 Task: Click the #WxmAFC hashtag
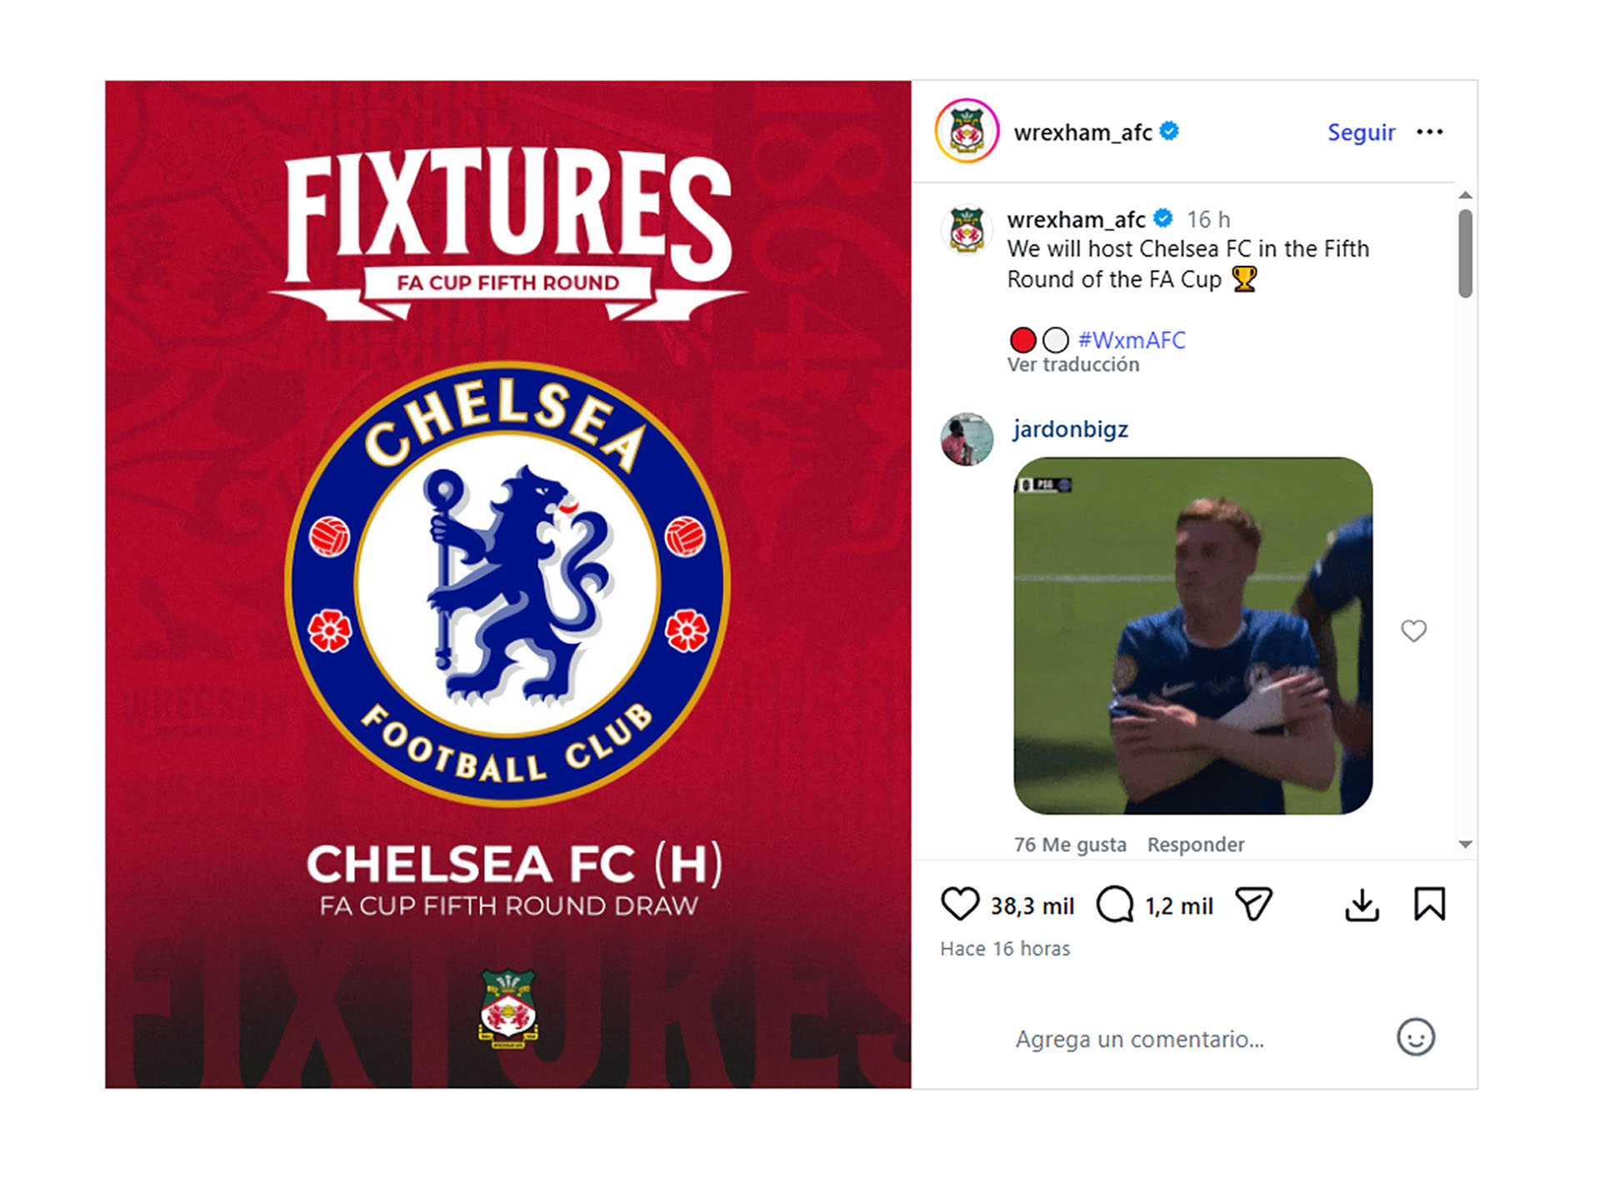[x=1132, y=340]
